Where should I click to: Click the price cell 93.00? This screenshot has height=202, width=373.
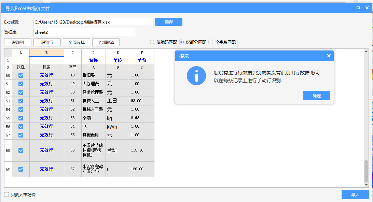(142, 101)
